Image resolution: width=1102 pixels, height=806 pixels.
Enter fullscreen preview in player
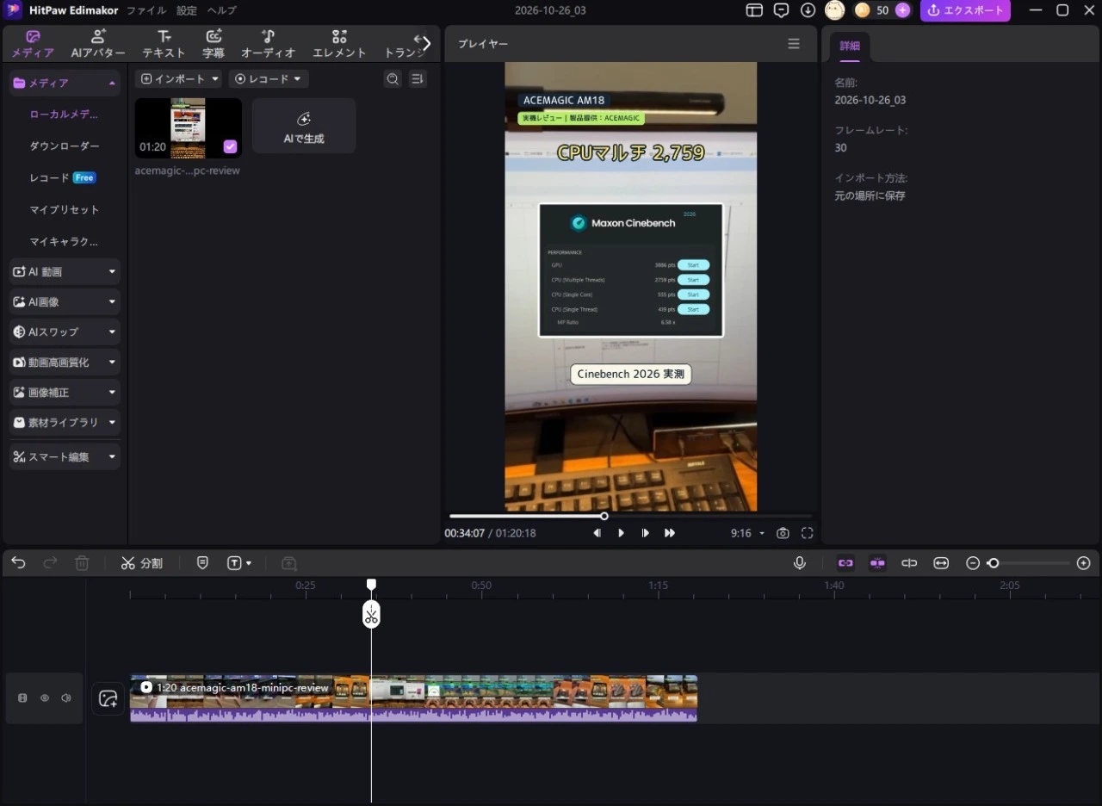tap(807, 533)
